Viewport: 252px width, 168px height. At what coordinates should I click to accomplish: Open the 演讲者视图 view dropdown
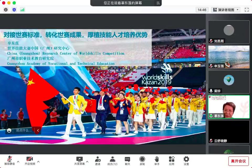click(x=226, y=10)
